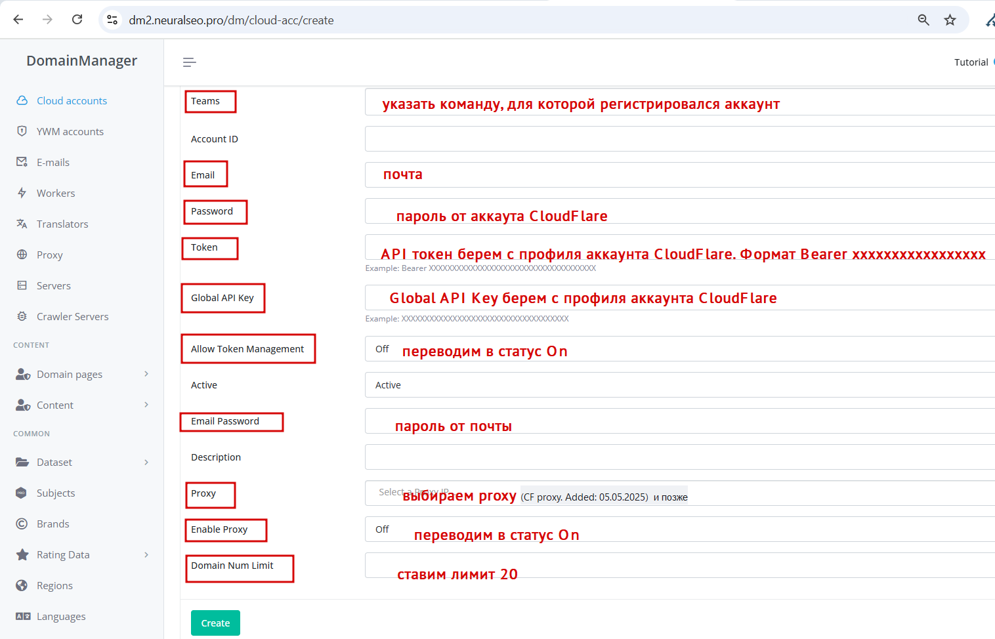Click the Translators language icon

pyautogui.click(x=22, y=224)
